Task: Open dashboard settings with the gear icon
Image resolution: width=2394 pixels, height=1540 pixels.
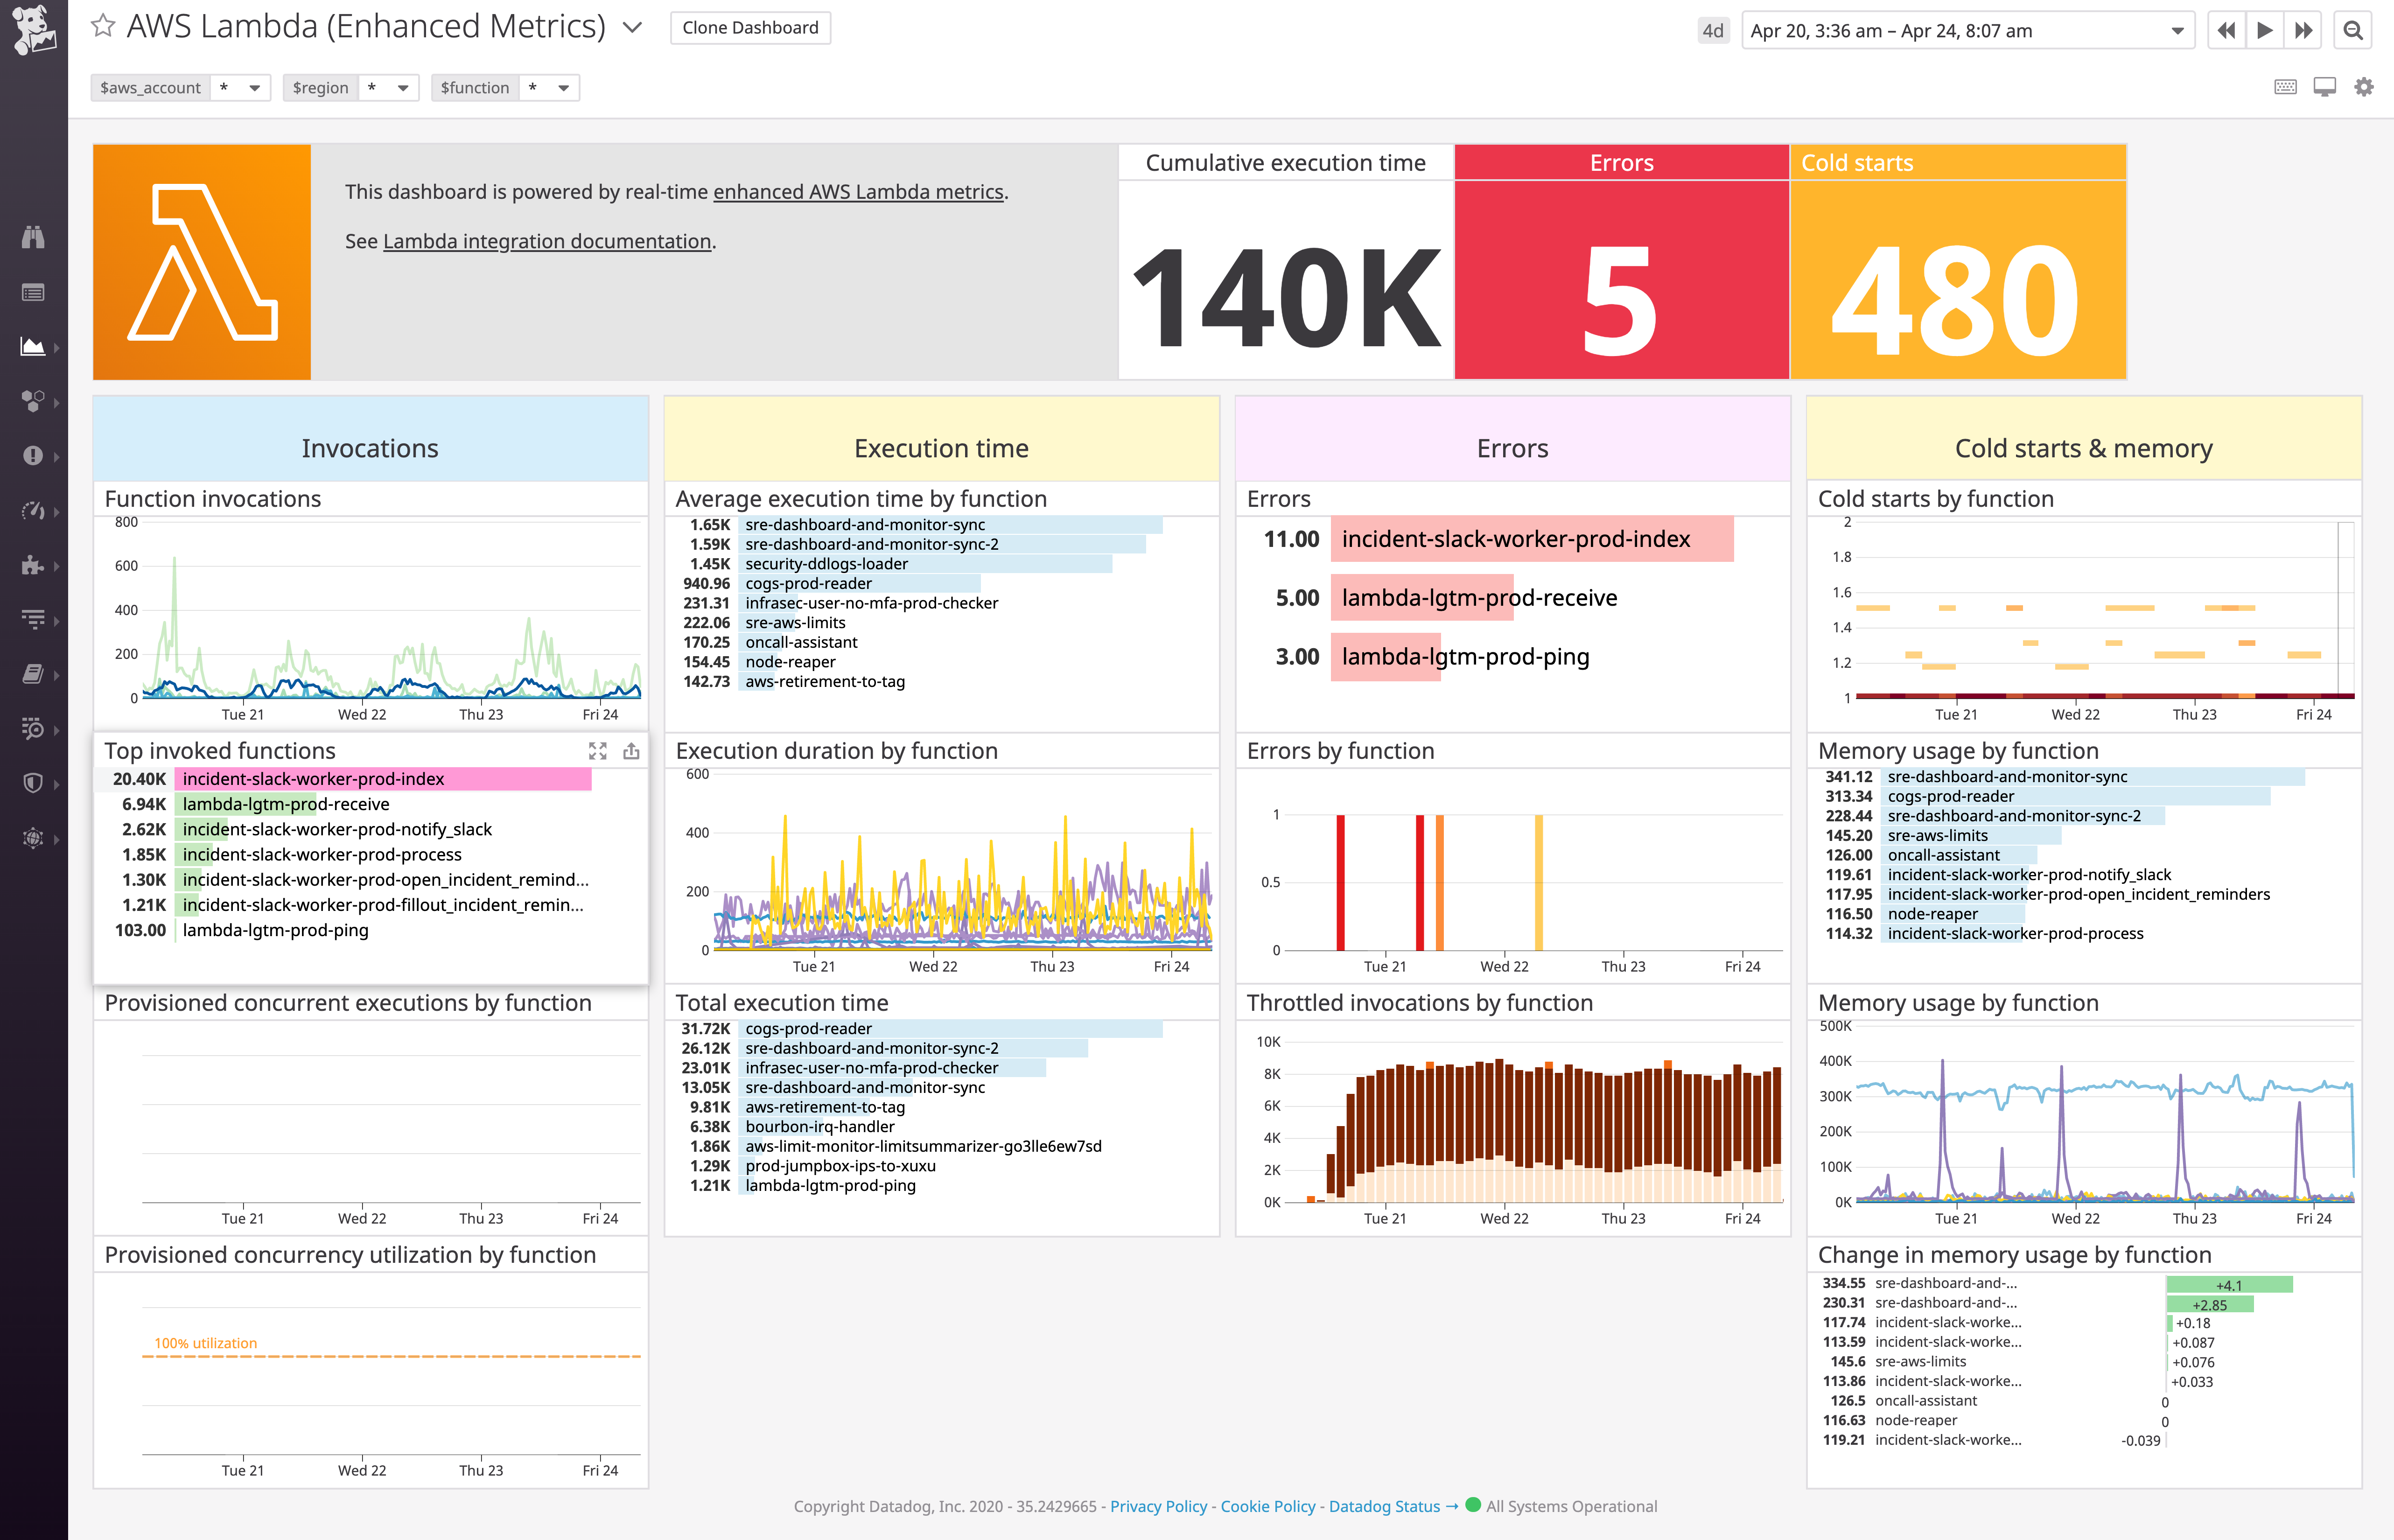Action: (2365, 87)
